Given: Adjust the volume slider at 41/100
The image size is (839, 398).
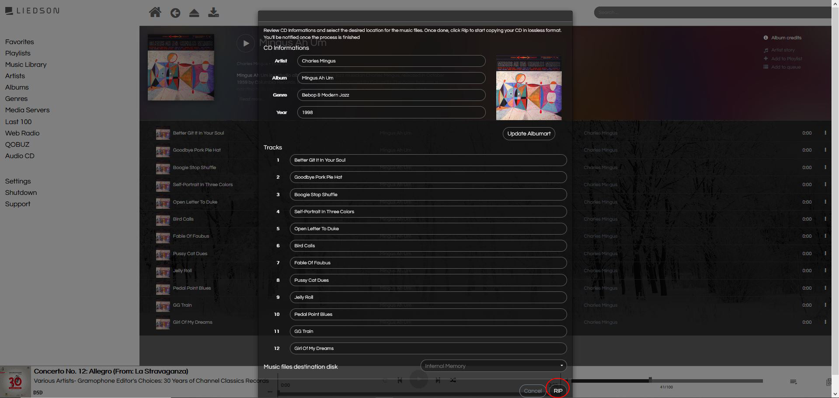Looking at the screenshot, I should [650, 380].
